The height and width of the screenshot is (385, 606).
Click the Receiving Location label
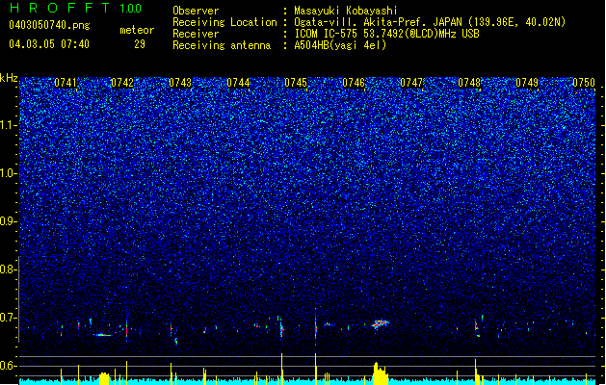pos(224,22)
